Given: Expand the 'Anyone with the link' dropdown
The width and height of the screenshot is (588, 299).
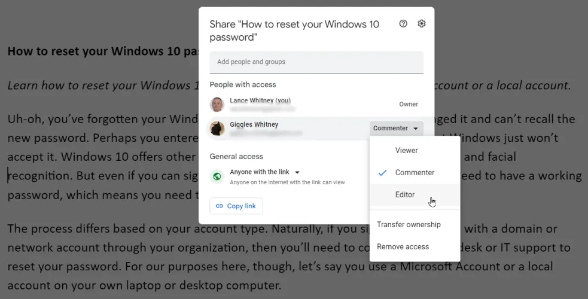Looking at the screenshot, I should click(297, 172).
